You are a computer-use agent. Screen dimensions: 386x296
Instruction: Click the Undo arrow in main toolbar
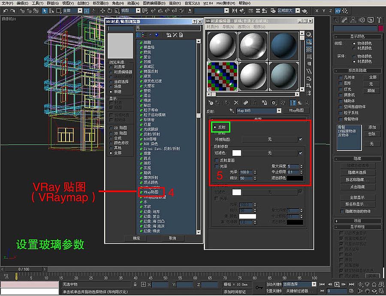5,10
